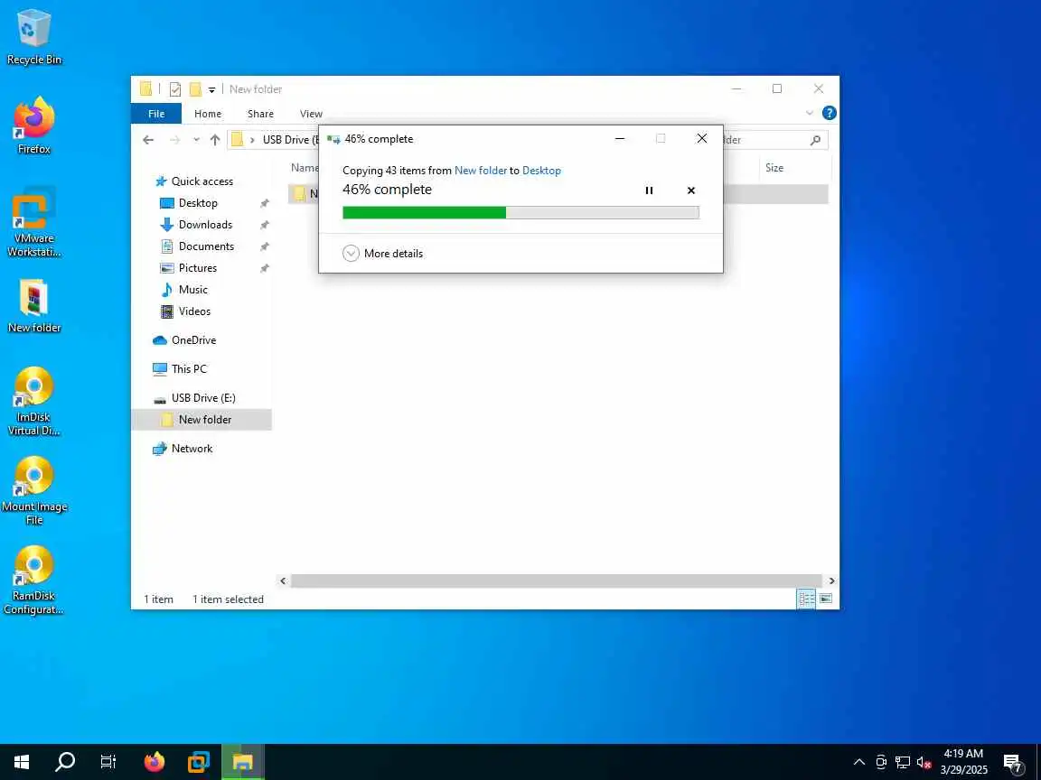
Task: Switch to large thumbnails view button
Action: pyautogui.click(x=826, y=599)
